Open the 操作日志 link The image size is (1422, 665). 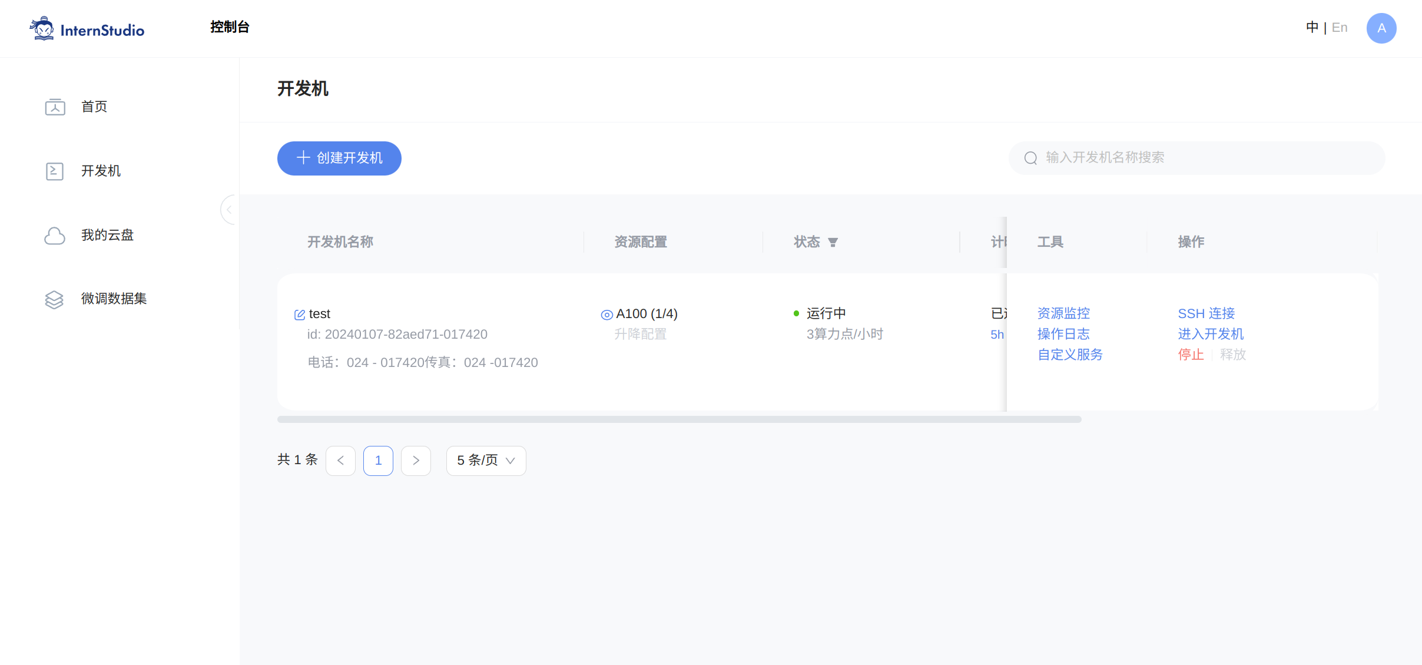tap(1063, 334)
